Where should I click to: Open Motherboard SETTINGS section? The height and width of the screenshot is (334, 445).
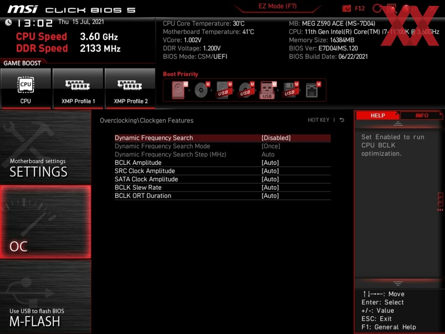coord(45,147)
